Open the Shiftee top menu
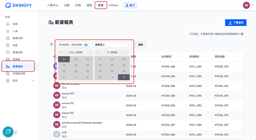This screenshot has height=140, width=256. click(113, 5)
